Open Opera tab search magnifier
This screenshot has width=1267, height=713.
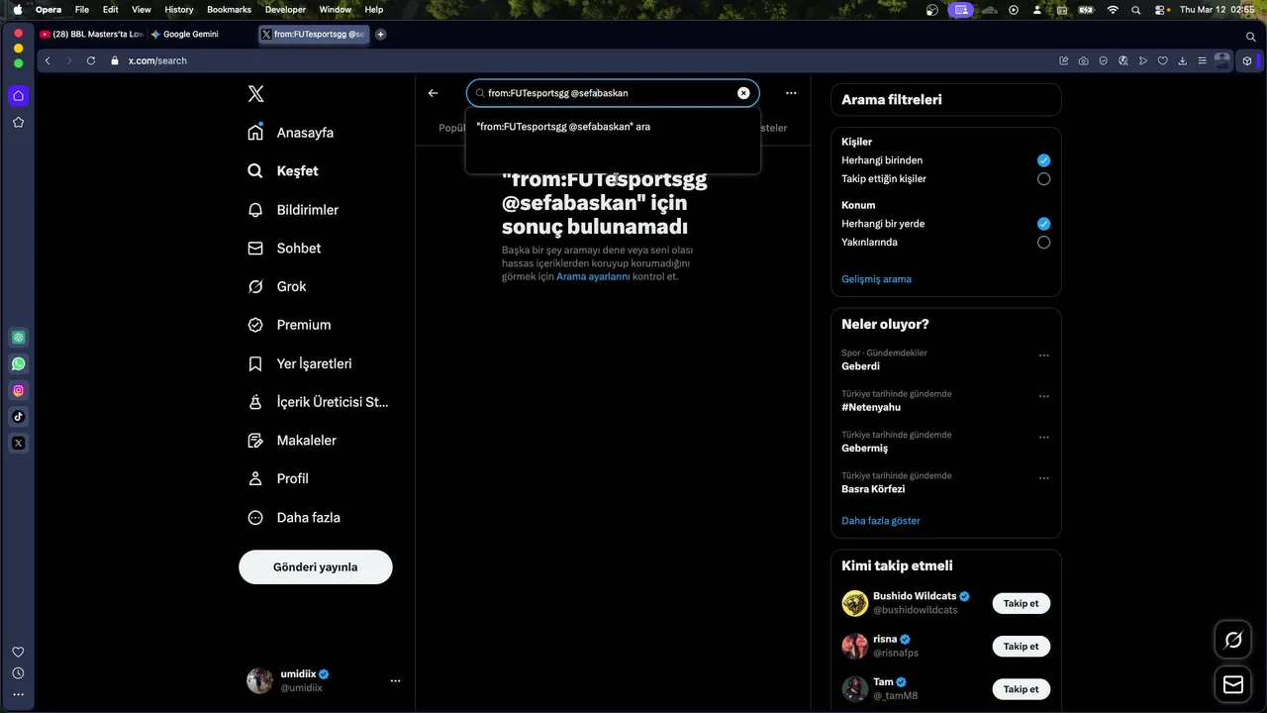pos(1251,36)
